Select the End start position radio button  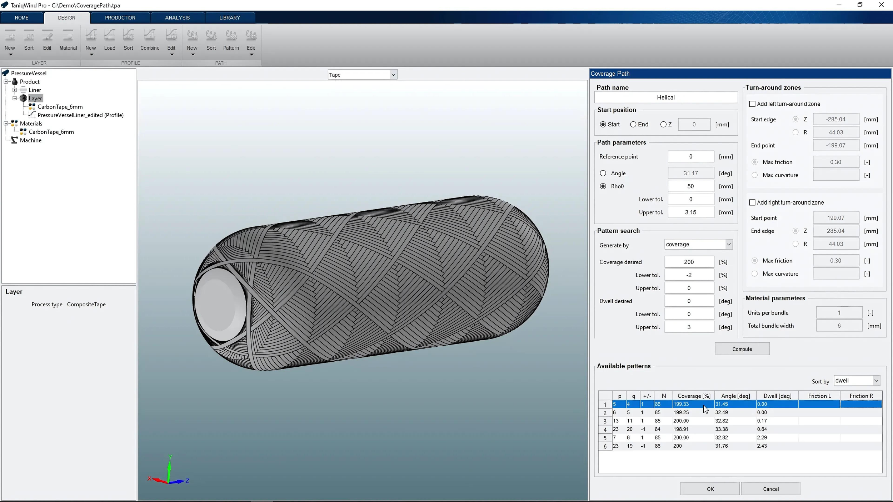(x=633, y=124)
